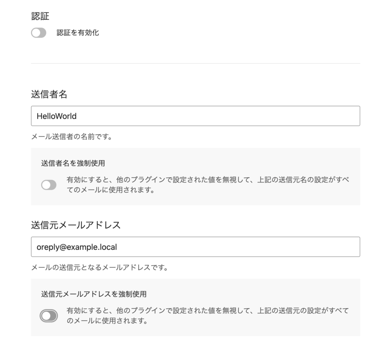Click the HelloWorld text in sender name

(x=56, y=116)
